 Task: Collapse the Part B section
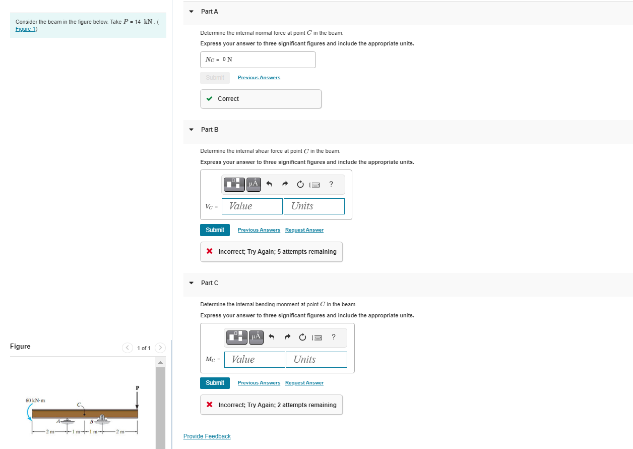coord(191,130)
